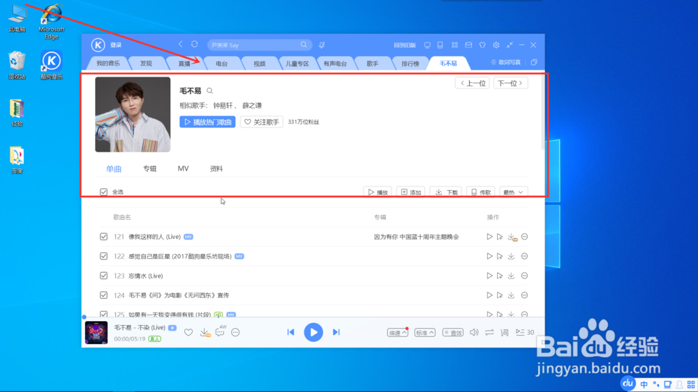Viewport: 698px width, 392px height.
Task: Open the skin (T-shirt) icon
Action: click(x=482, y=45)
